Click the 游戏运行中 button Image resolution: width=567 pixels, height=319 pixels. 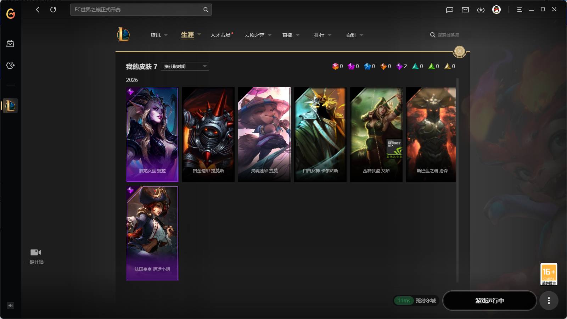pyautogui.click(x=490, y=301)
